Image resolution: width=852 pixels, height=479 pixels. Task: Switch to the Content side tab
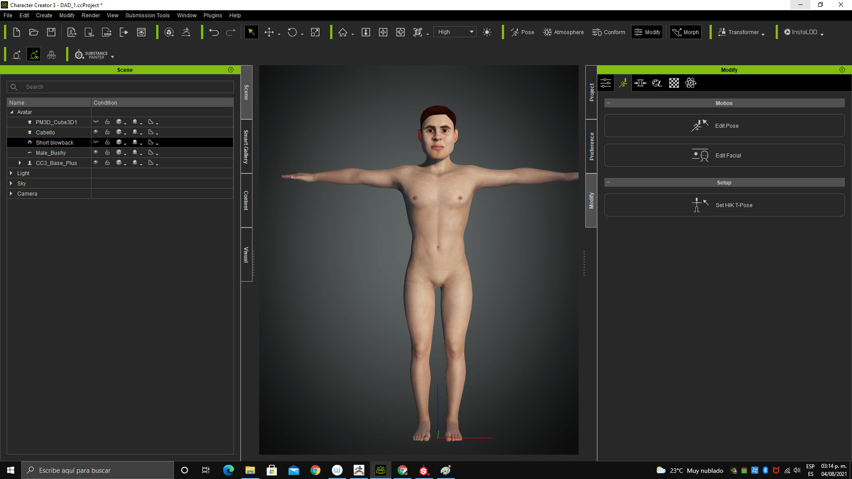pos(246,200)
